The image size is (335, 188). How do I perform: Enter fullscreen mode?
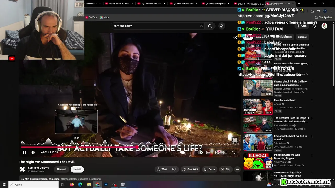pyautogui.click(x=234, y=152)
